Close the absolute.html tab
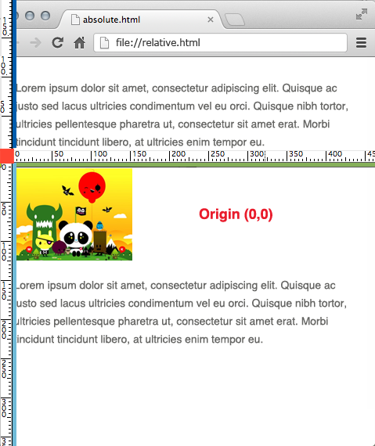This screenshot has height=446, width=375. point(211,20)
